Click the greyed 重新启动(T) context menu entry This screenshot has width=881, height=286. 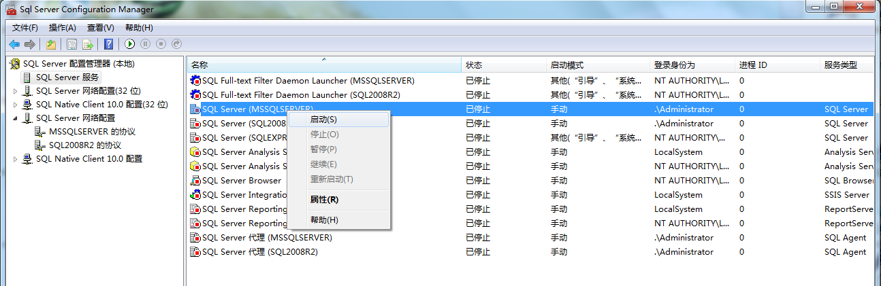click(339, 179)
